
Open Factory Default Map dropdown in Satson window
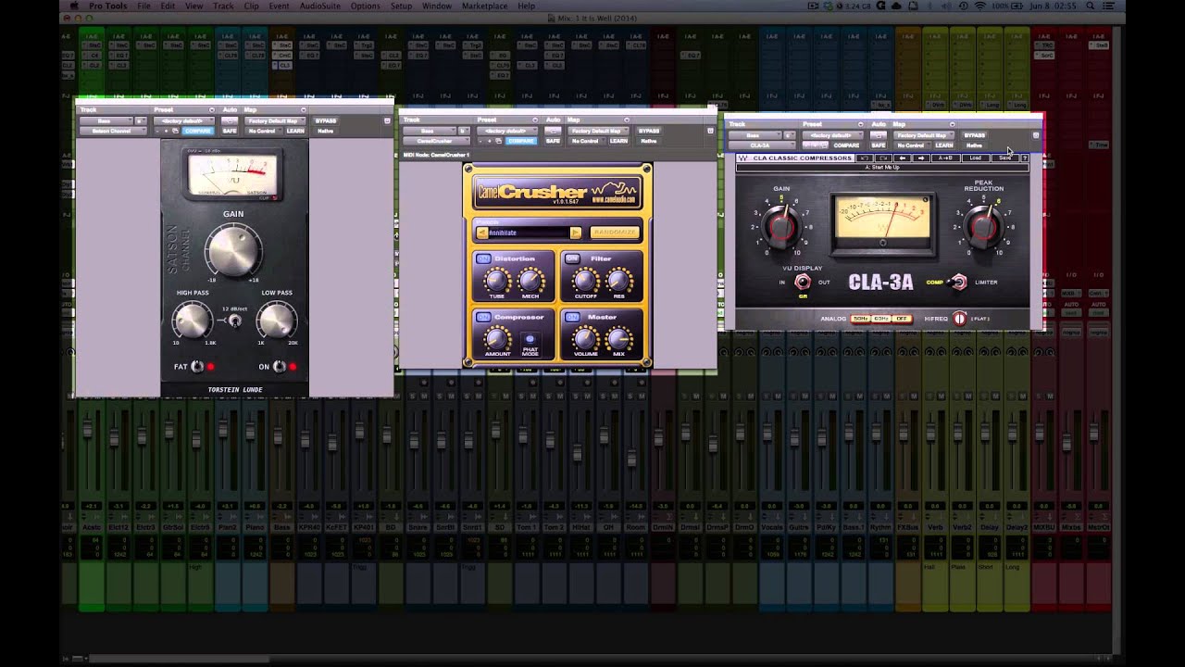coord(273,120)
